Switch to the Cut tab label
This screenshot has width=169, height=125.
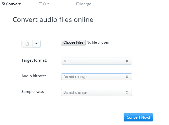tap(46, 4)
